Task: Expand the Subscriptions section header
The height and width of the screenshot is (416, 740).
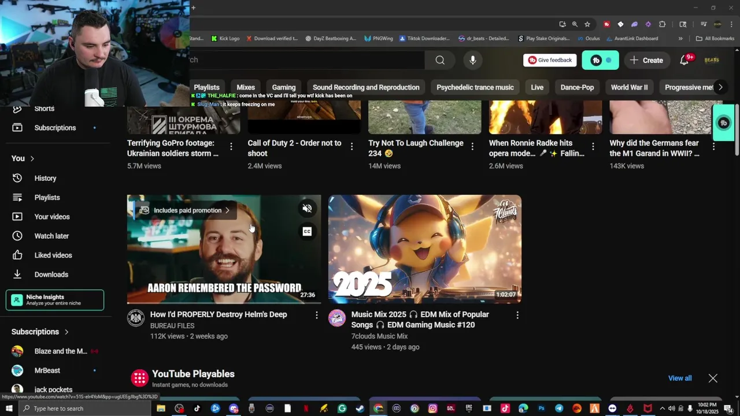Action: (x=40, y=332)
